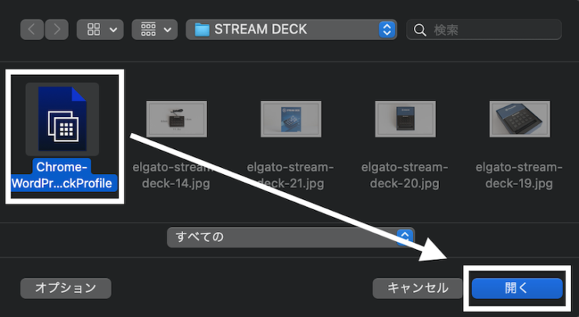This screenshot has height=317, width=579.
Task: Switch to the icon grid view
Action: pyautogui.click(x=93, y=30)
